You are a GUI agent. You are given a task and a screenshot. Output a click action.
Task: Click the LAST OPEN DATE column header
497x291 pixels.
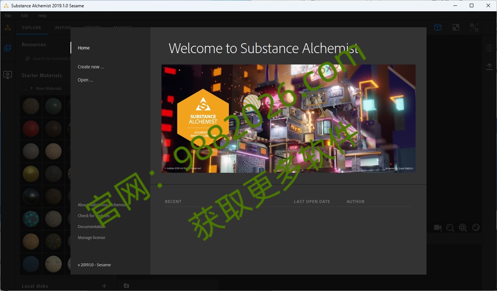(312, 202)
